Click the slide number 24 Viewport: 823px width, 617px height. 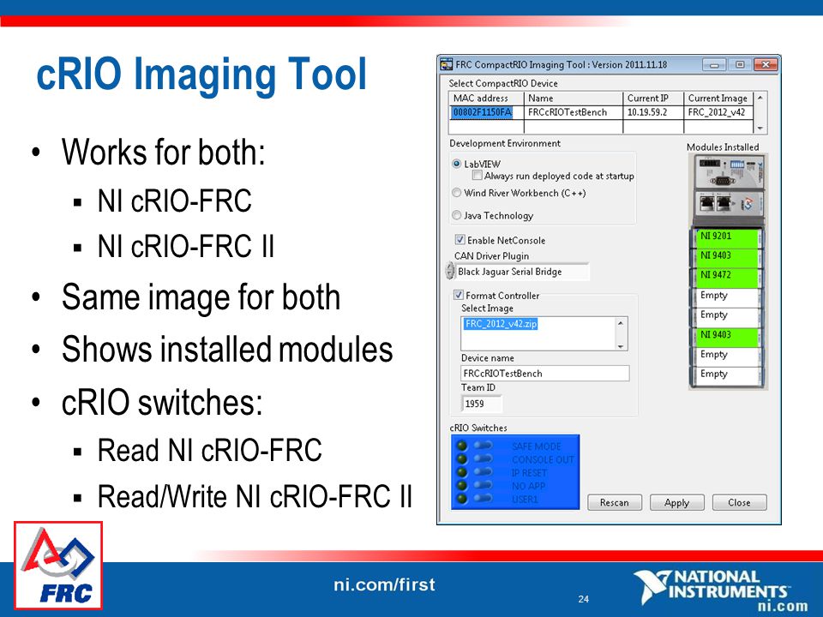(584, 599)
